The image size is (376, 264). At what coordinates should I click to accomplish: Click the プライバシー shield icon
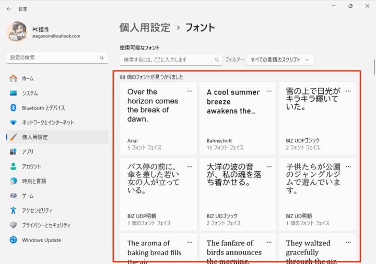[x=13, y=225]
